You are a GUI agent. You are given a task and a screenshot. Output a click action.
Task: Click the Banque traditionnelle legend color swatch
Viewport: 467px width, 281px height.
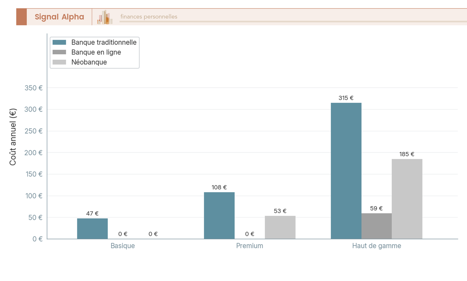pyautogui.click(x=59, y=42)
